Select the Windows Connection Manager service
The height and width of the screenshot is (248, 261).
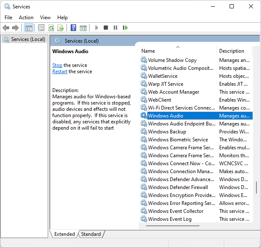(x=196, y=171)
